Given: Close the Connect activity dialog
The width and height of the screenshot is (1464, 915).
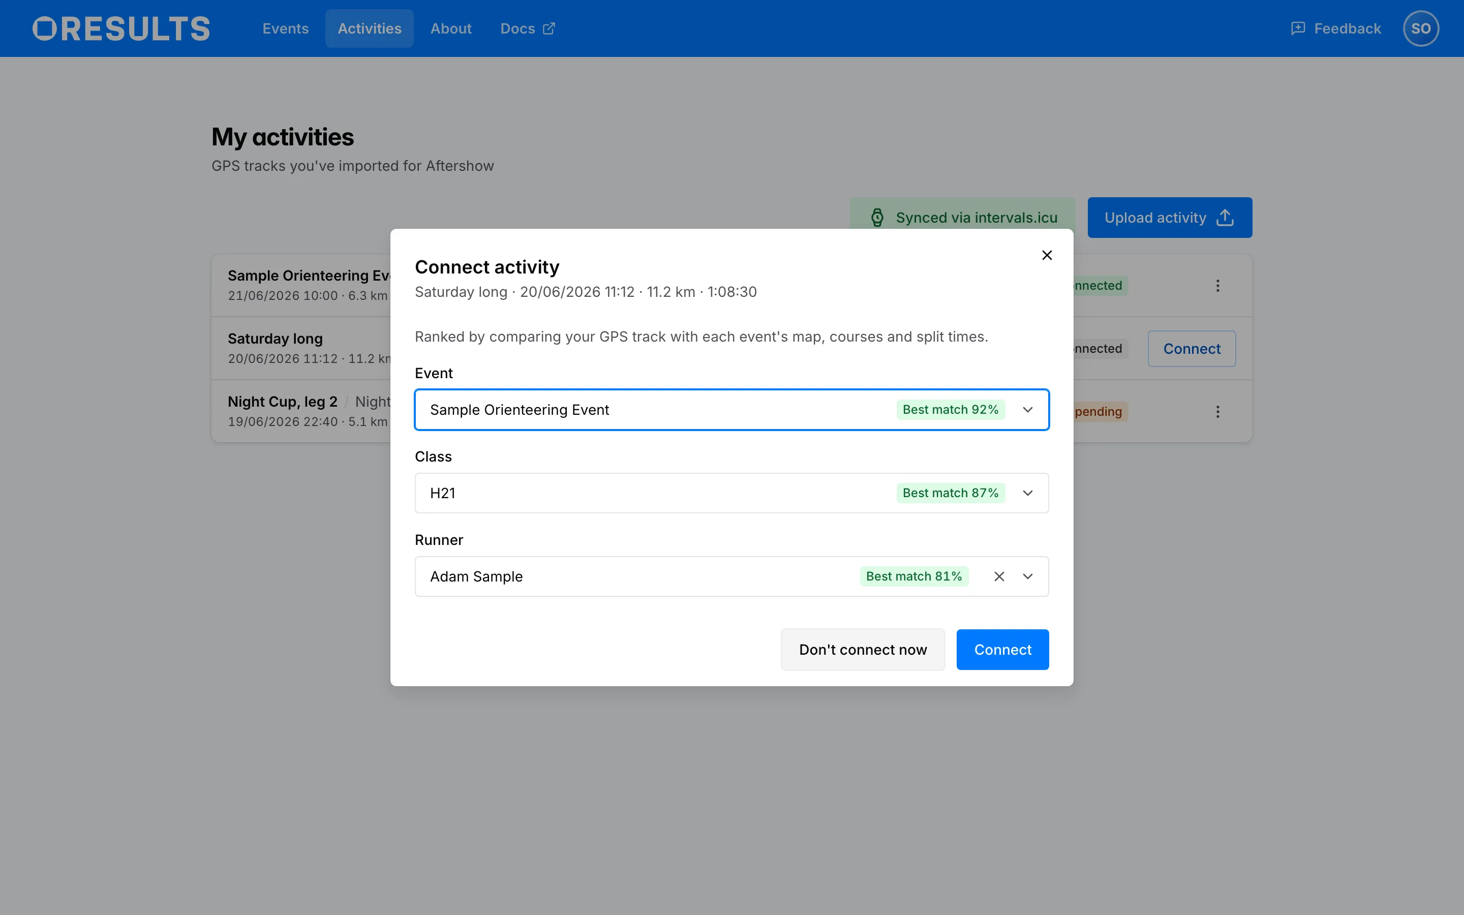Looking at the screenshot, I should click(1047, 255).
